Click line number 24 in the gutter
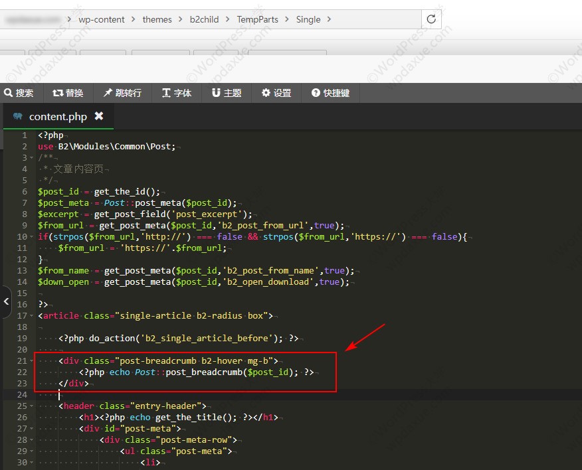The image size is (582, 470). (23, 395)
